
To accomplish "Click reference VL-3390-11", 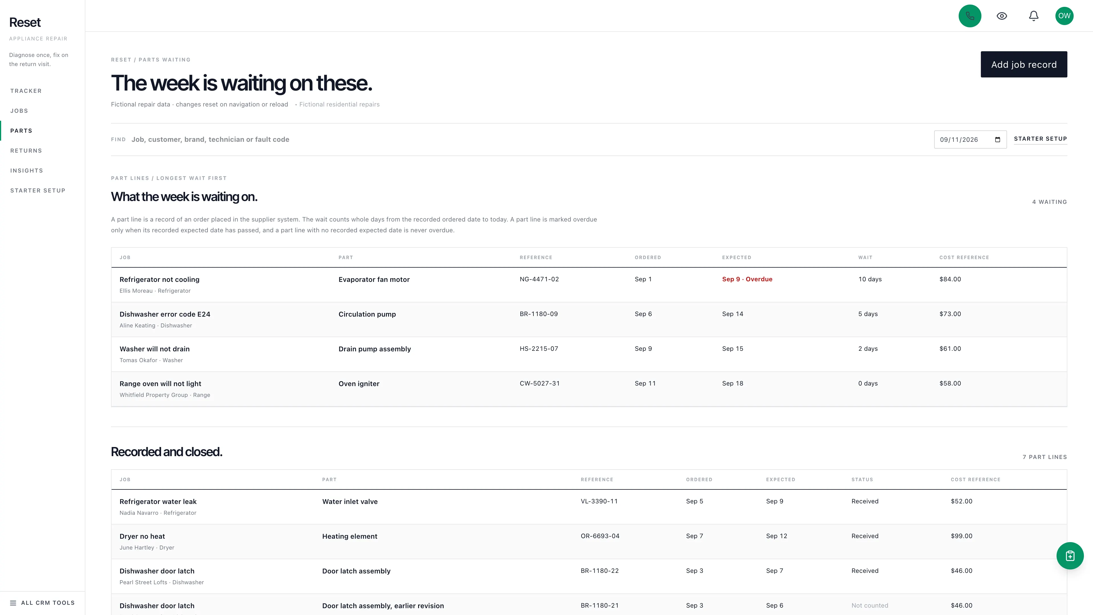I will pyautogui.click(x=599, y=501).
